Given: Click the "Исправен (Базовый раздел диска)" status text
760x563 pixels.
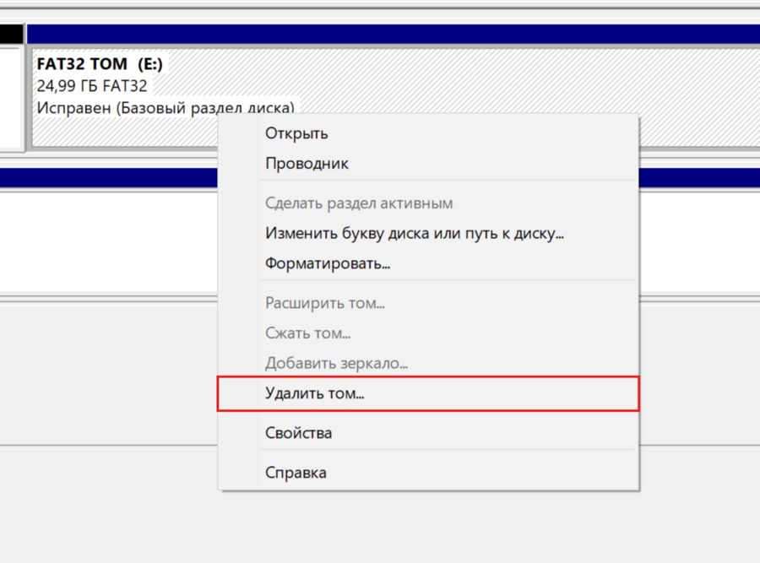Looking at the screenshot, I should (x=127, y=108).
